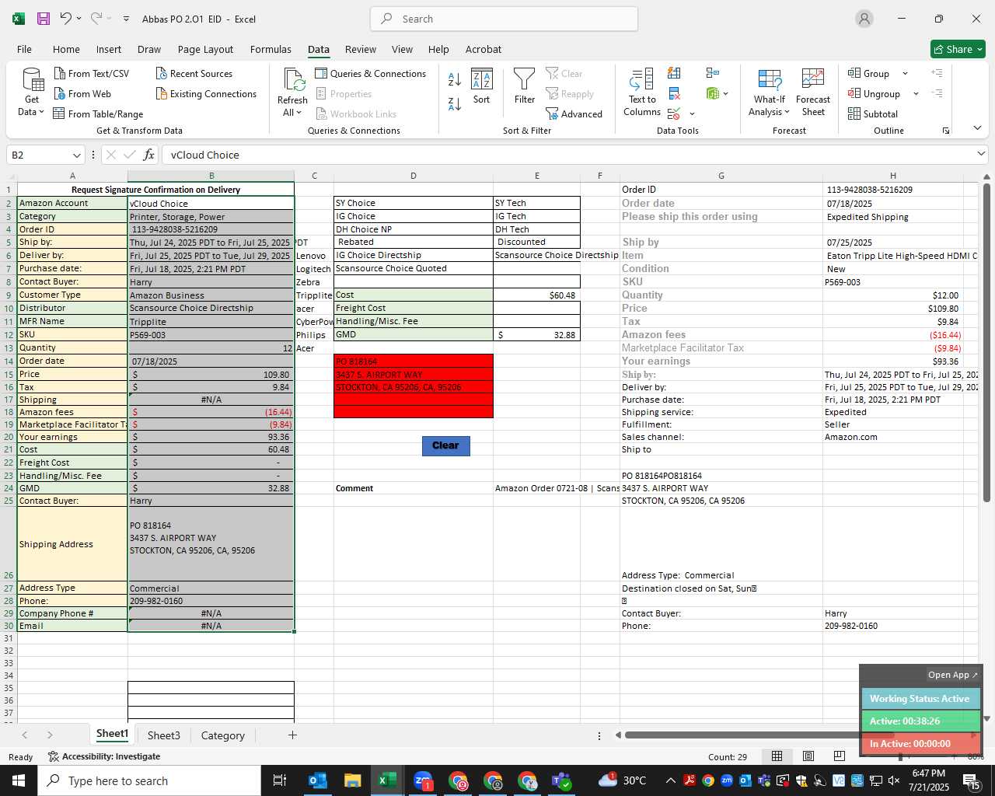Go to Page Layout tab
The image size is (995, 796).
pyautogui.click(x=205, y=49)
